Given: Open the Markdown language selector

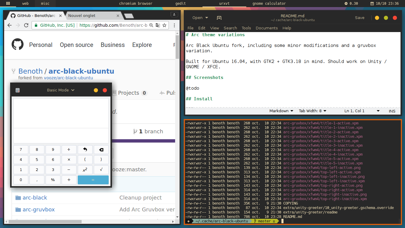Looking at the screenshot, I should point(281,111).
